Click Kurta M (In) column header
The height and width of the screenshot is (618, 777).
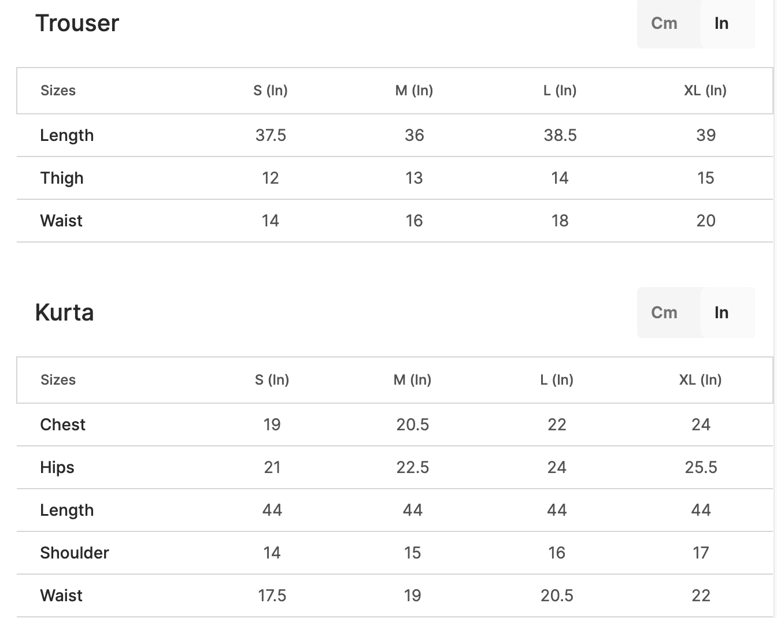pyautogui.click(x=412, y=380)
